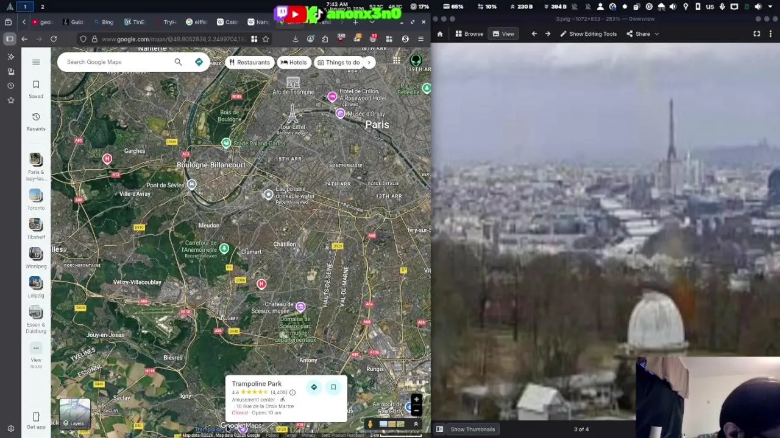The height and width of the screenshot is (438, 780).
Task: Click the Tour Eiffel map marker
Action: pos(292,113)
